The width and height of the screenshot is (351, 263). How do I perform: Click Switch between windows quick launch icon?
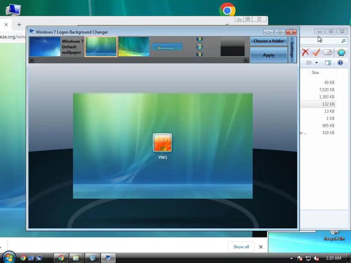coord(39,258)
